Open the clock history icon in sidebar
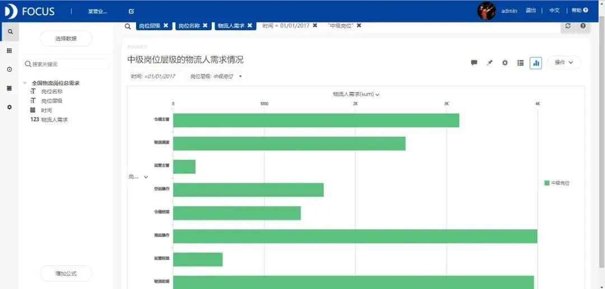 point(10,69)
